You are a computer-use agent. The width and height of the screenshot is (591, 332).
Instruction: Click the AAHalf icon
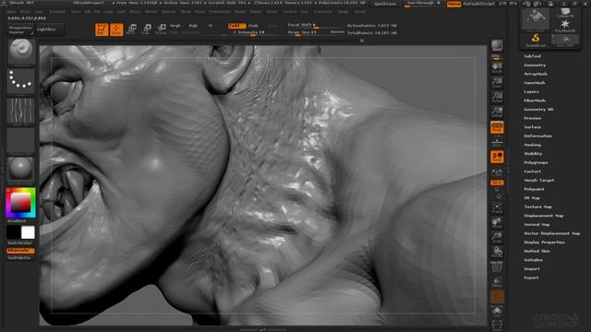tap(497, 112)
